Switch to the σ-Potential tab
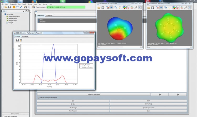Screen dimensions: 197x117 [x=25, y=36]
